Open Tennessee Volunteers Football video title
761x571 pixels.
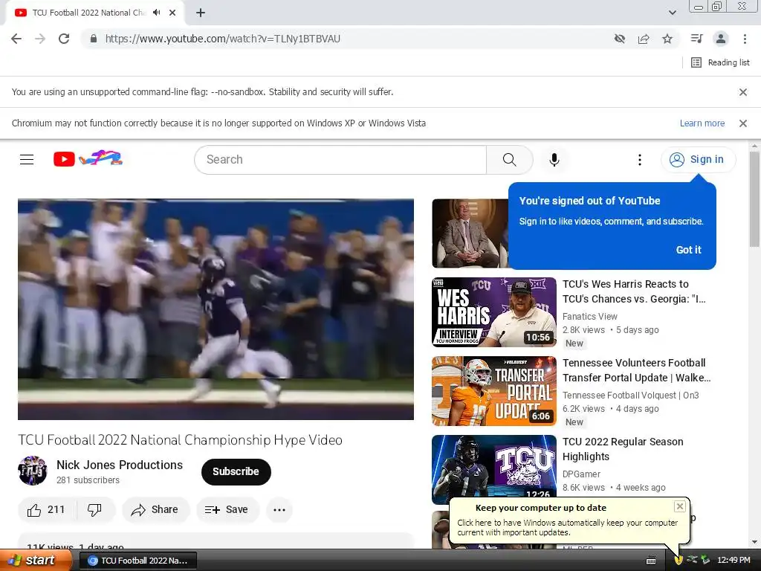tap(636, 370)
